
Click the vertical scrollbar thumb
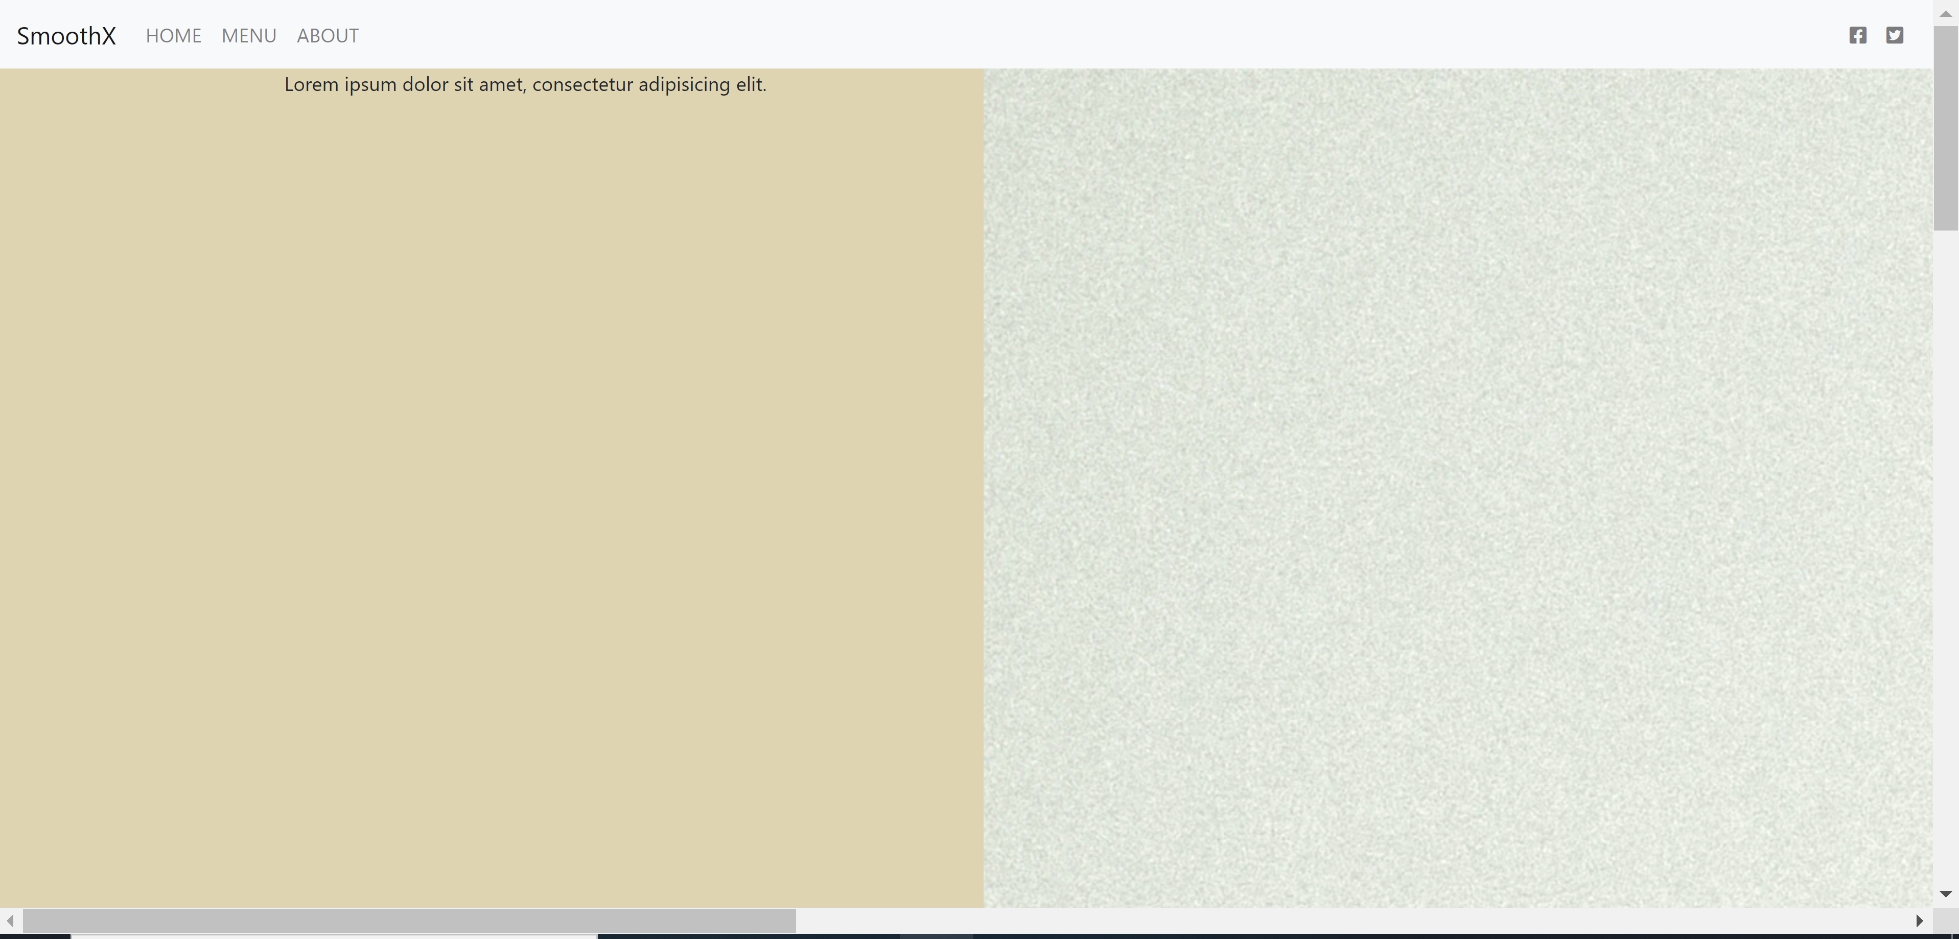click(1945, 128)
